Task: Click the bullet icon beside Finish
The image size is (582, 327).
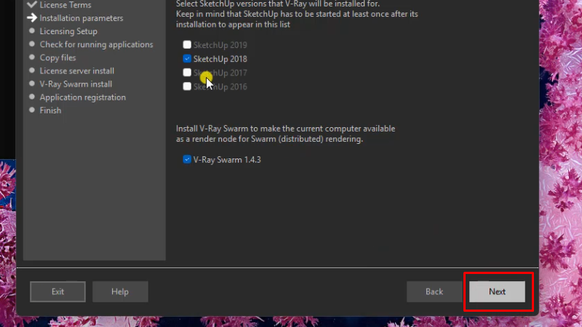Action: (32, 110)
